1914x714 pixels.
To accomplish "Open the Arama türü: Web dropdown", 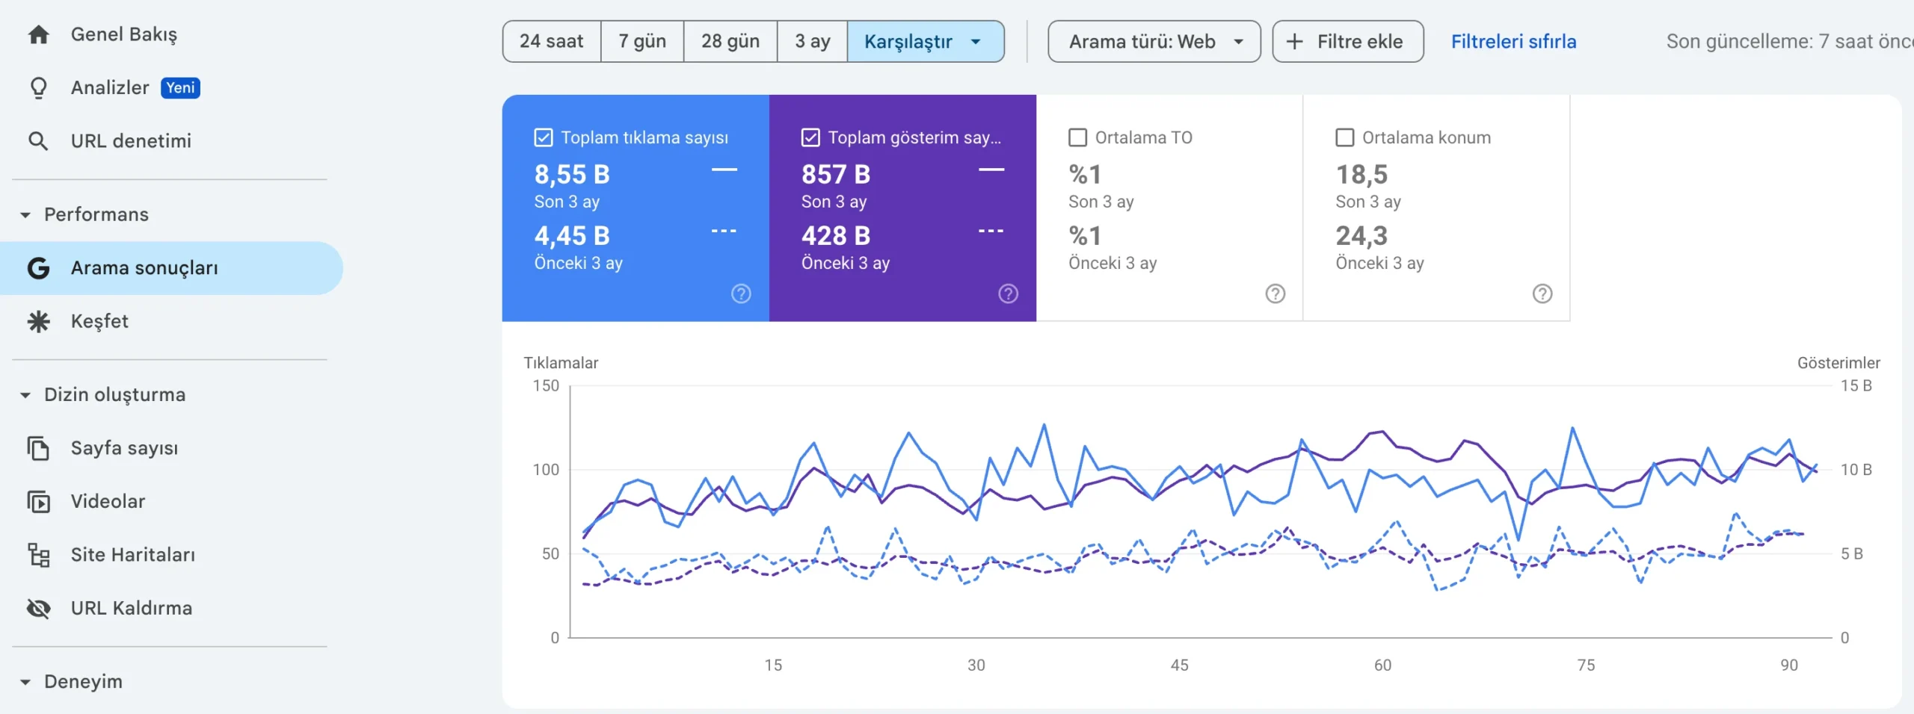I will click(1154, 42).
